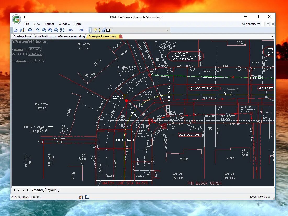Click the window resize grip corner

(274, 198)
